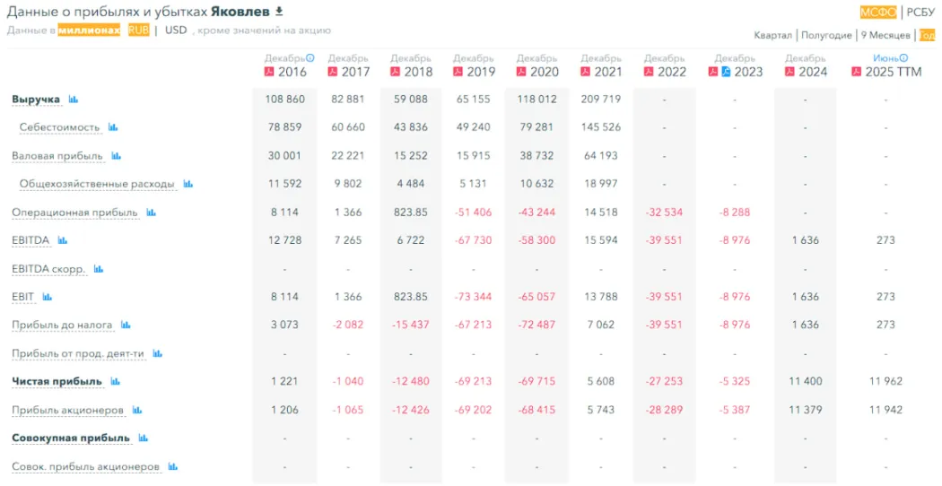Viewport: 942px width, 486px height.
Task: Switch currency to USD
Action: tap(176, 30)
